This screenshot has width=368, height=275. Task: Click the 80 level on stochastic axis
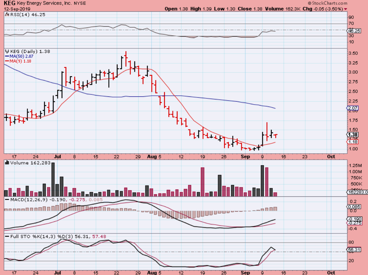click(351, 242)
